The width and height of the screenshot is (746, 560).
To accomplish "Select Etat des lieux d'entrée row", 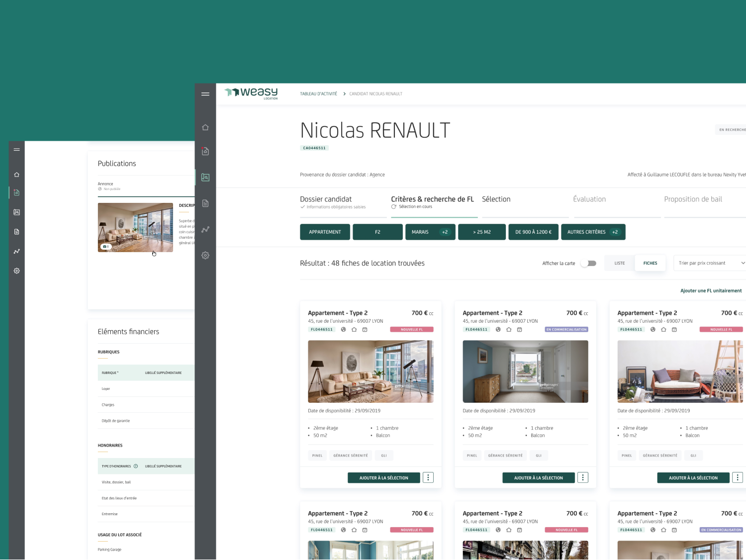I will tap(146, 498).
